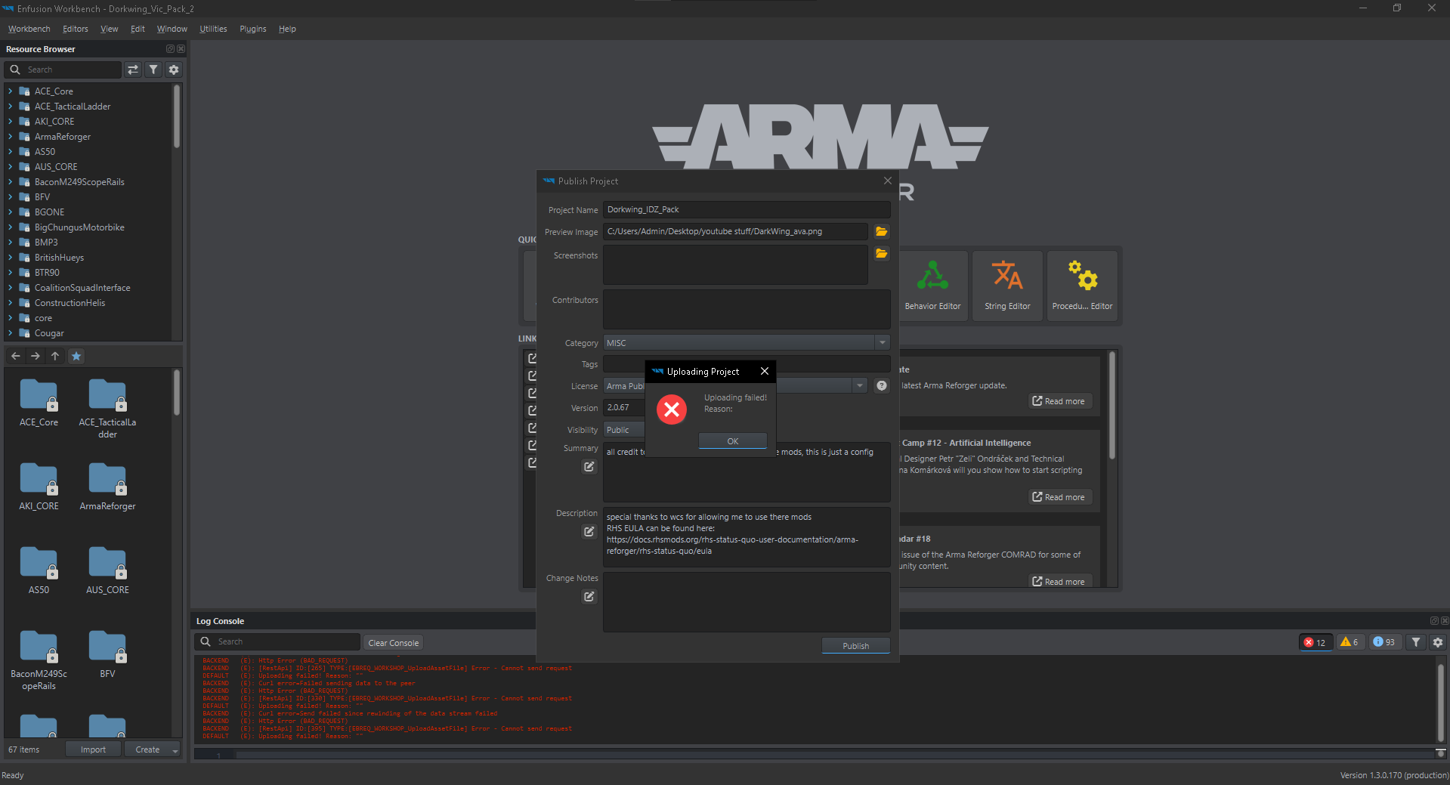Viewport: 1450px width, 785px height.
Task: Open Resource Browser settings gear
Action: pos(174,70)
